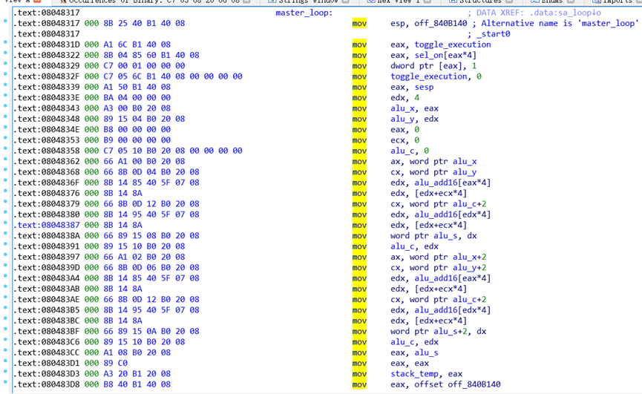Screen dimensions: 642x394
Task: Select 'edx, 4' operand
Action: (404, 98)
